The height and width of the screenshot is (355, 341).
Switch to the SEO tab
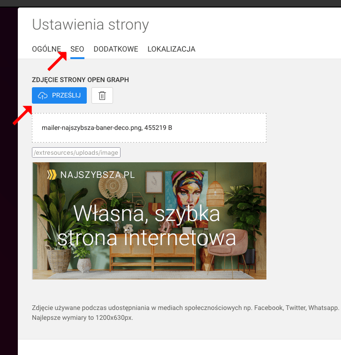click(77, 49)
